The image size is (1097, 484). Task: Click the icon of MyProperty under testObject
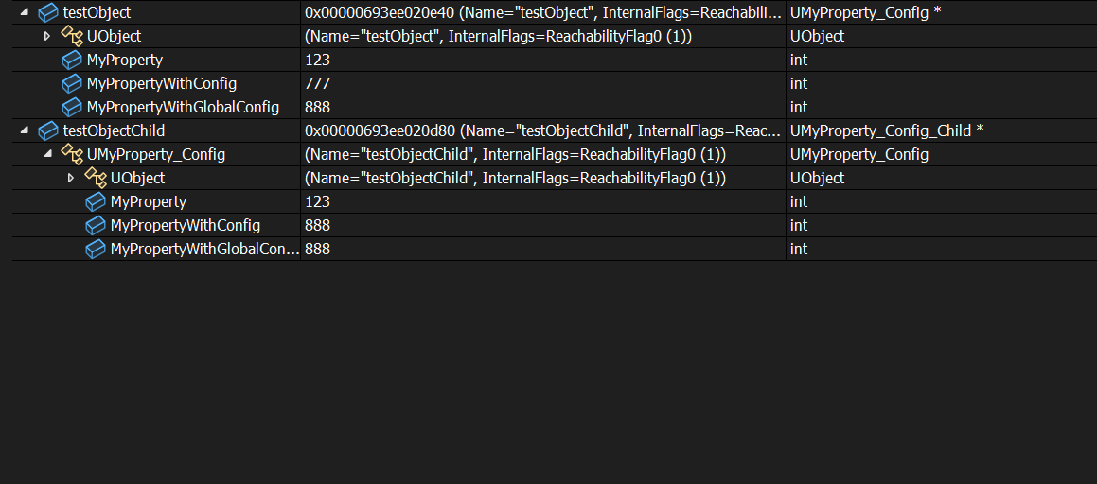click(x=72, y=60)
